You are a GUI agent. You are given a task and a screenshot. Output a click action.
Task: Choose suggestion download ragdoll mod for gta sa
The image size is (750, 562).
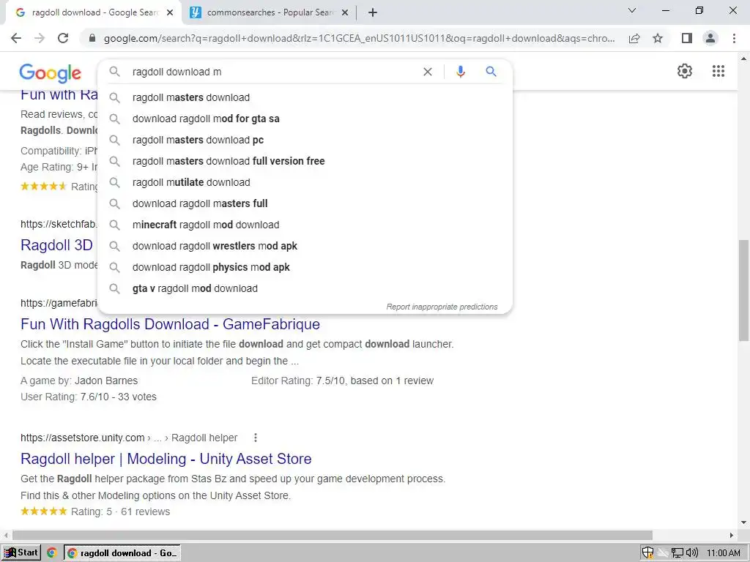[305, 119]
